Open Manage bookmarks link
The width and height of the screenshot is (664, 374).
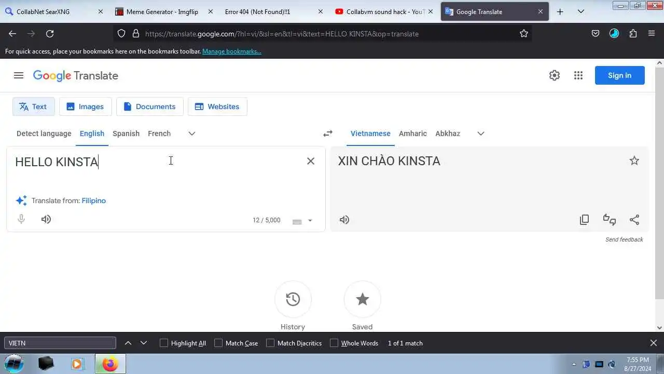(x=232, y=51)
